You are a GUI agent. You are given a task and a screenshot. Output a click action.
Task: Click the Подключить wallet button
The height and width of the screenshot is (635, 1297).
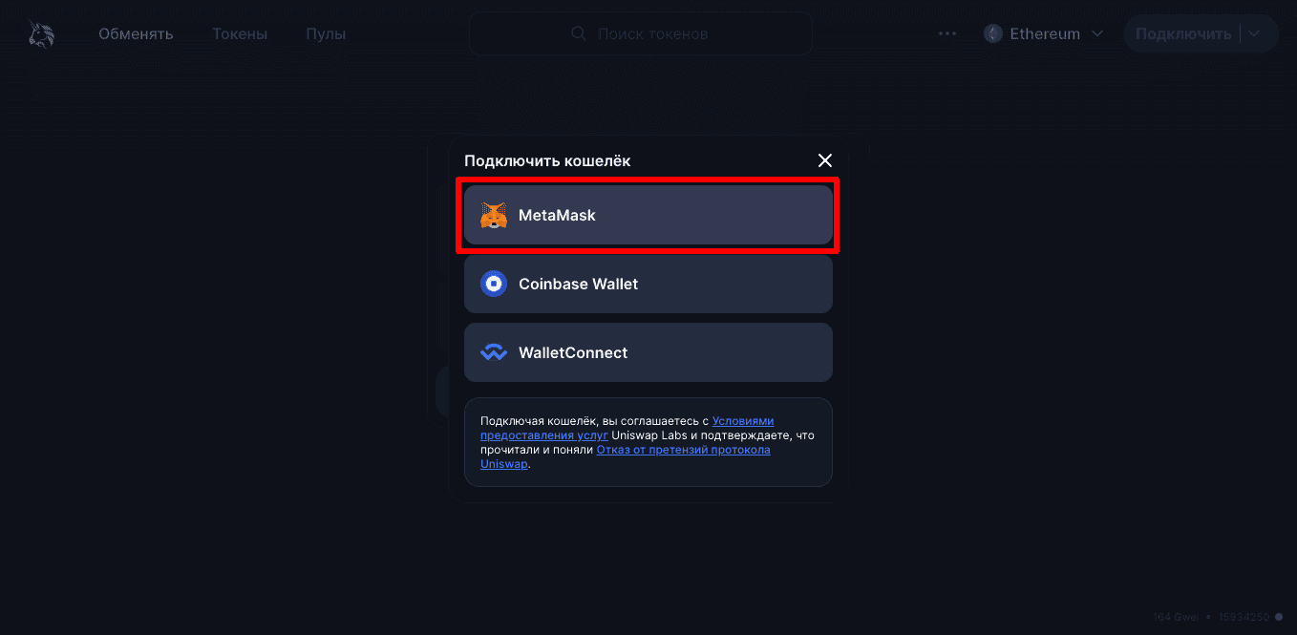(x=1183, y=33)
